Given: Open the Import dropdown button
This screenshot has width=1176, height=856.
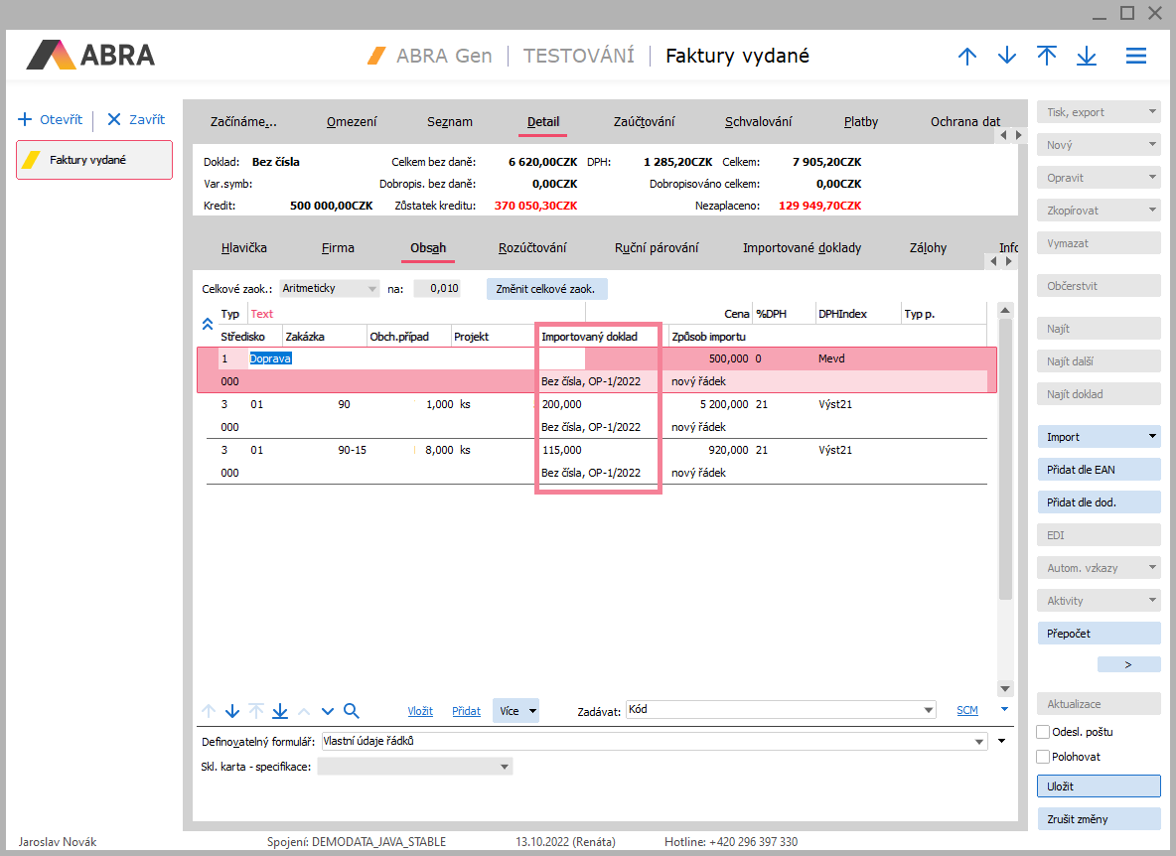Looking at the screenshot, I should 1099,437.
